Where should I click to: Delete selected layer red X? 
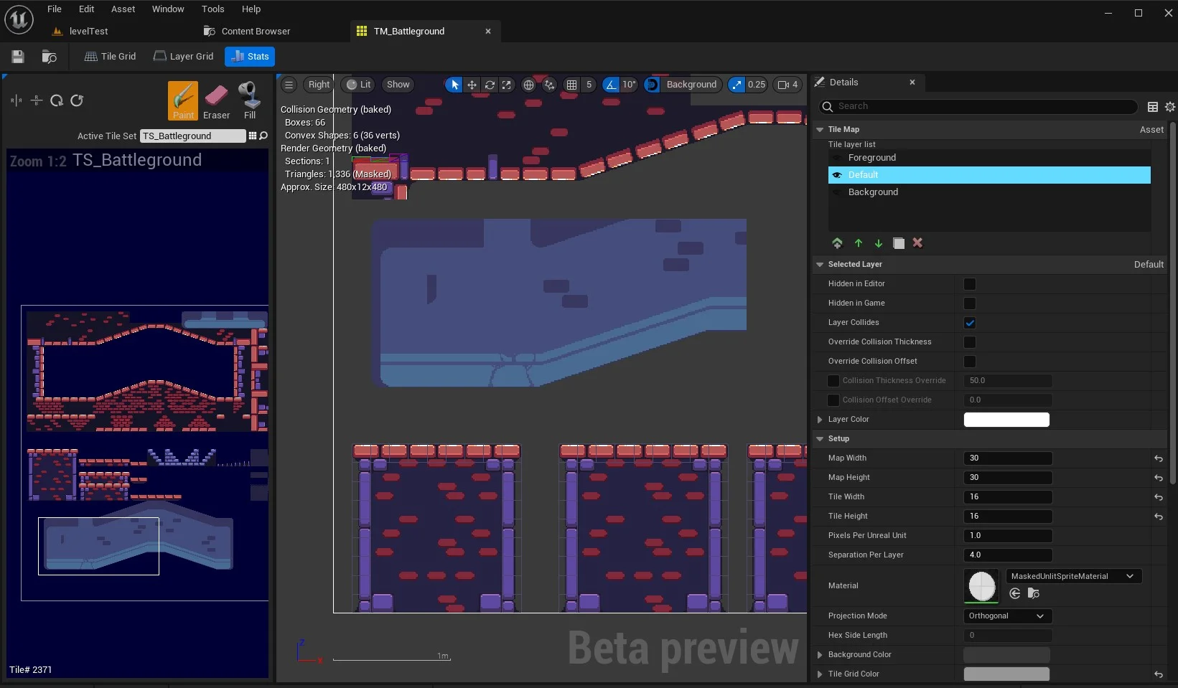(917, 243)
